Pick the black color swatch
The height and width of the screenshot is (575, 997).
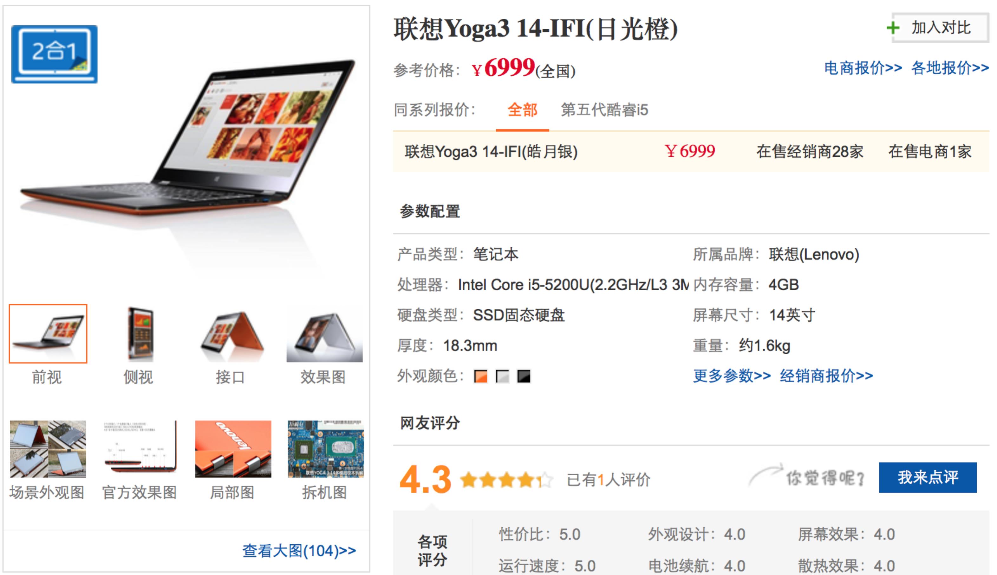(x=524, y=376)
